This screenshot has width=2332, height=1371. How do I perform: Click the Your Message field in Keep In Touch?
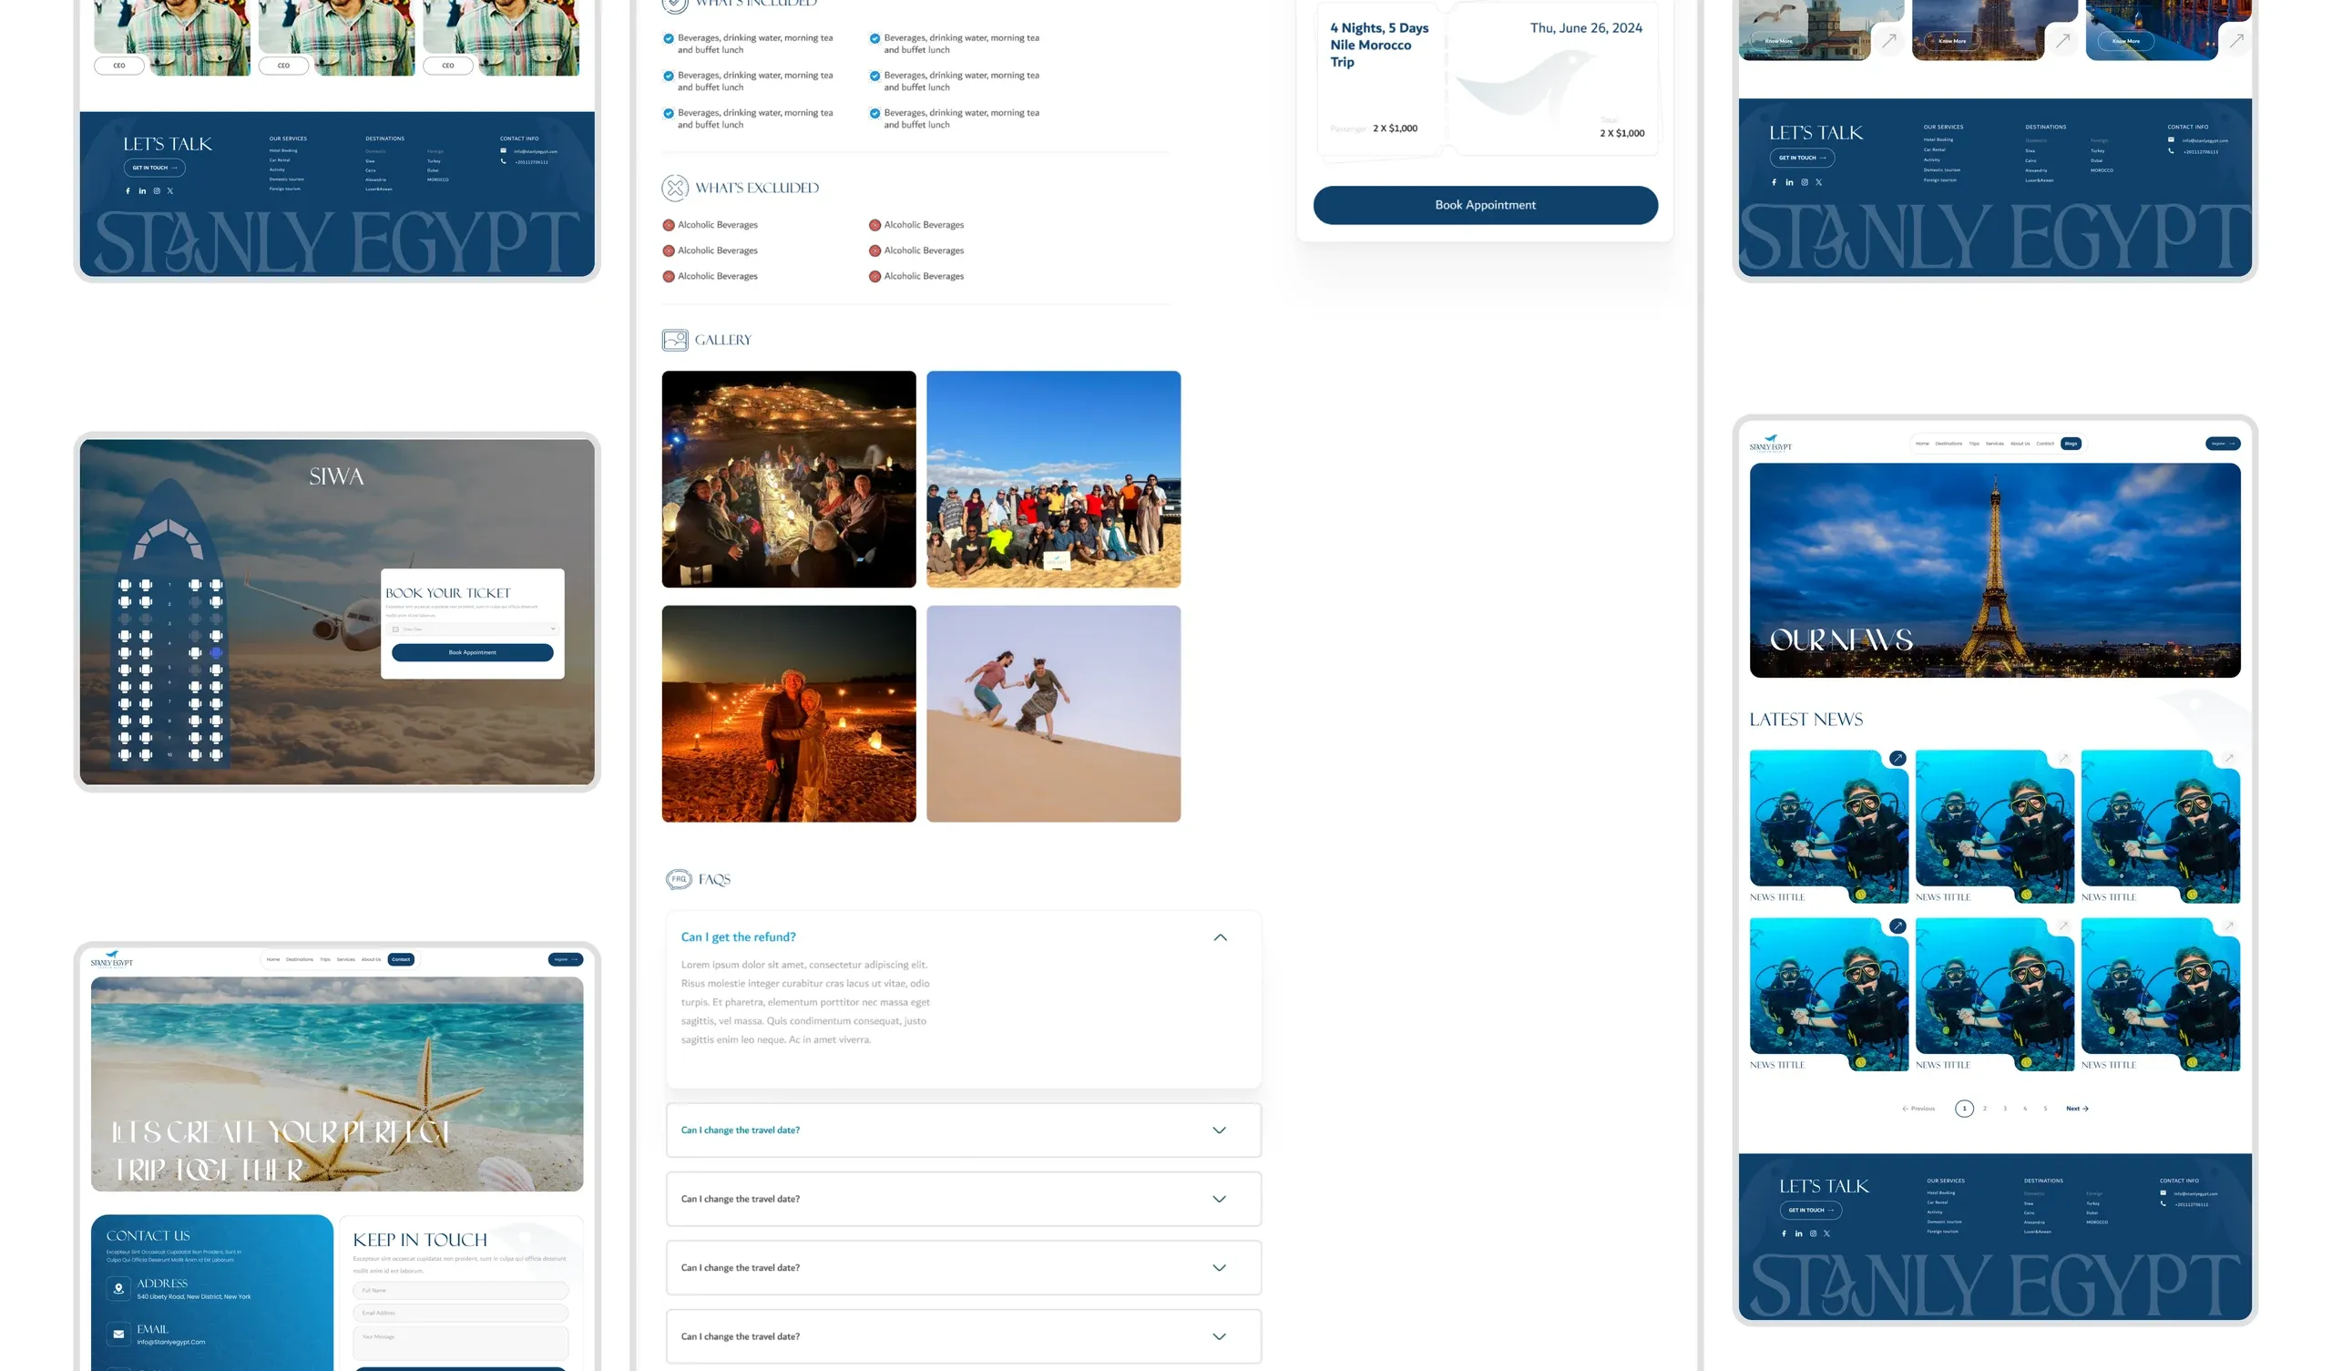(x=460, y=1344)
